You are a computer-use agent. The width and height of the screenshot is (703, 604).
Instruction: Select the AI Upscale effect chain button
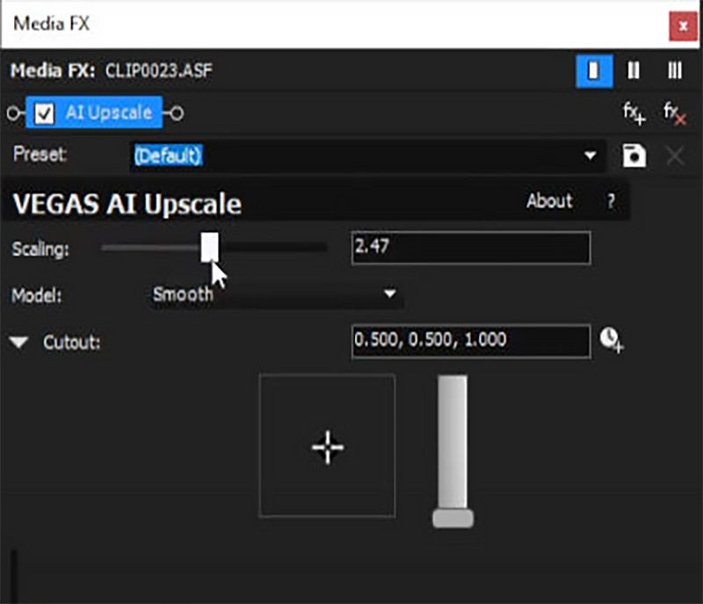(x=94, y=113)
